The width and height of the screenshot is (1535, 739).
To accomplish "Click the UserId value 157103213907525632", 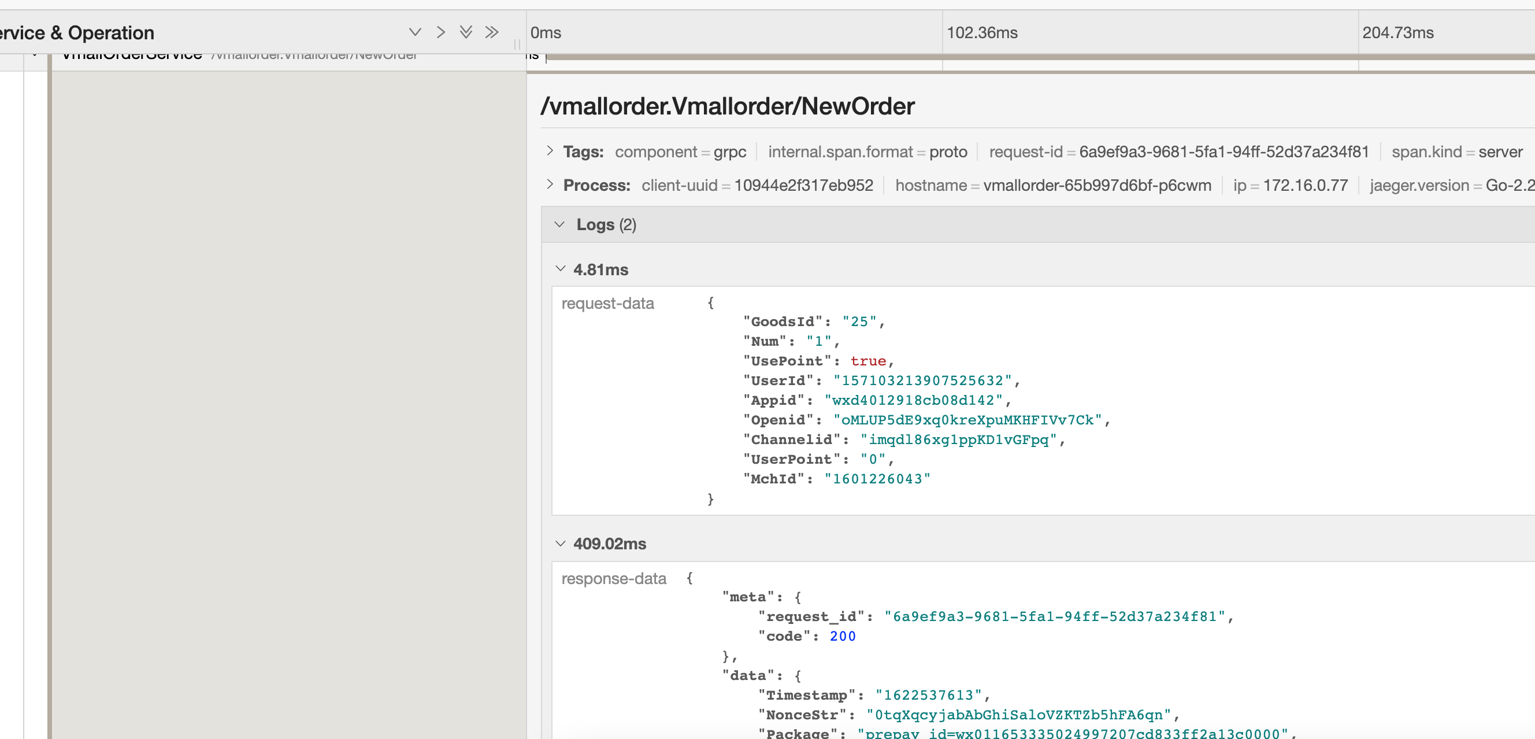I will coord(922,381).
